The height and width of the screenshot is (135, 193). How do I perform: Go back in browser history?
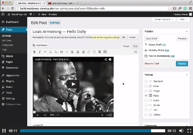(x=3, y=9)
